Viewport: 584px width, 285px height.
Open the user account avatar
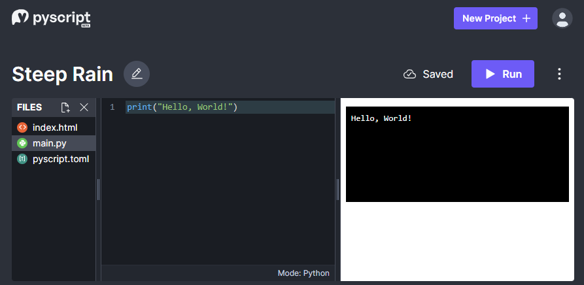[562, 18]
